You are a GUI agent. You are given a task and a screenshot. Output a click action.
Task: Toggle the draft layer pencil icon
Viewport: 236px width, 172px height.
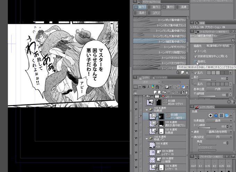point(153,87)
